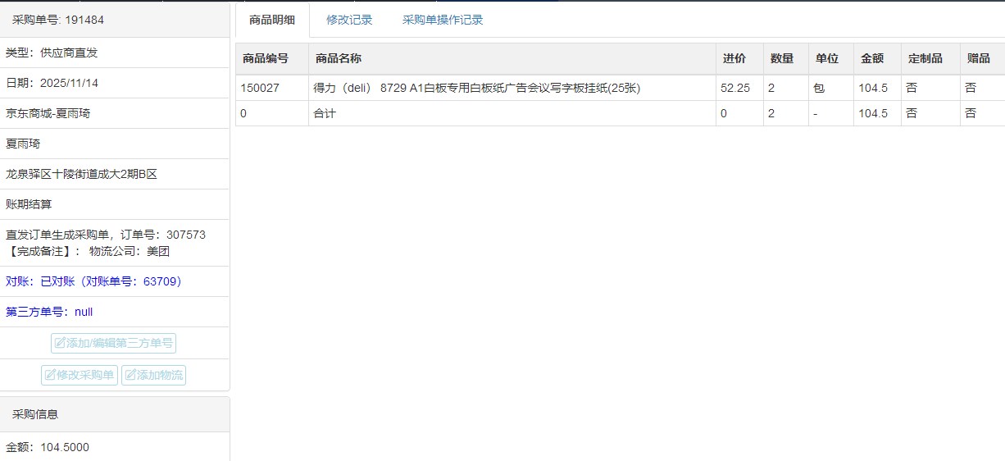This screenshot has height=461, width=1005.
Task: View the 采购单操作记录 tab
Action: (x=443, y=20)
